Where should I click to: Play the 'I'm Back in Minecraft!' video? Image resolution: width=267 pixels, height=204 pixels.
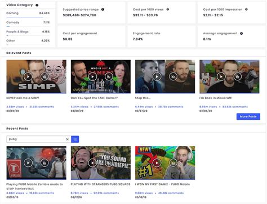coord(221,76)
